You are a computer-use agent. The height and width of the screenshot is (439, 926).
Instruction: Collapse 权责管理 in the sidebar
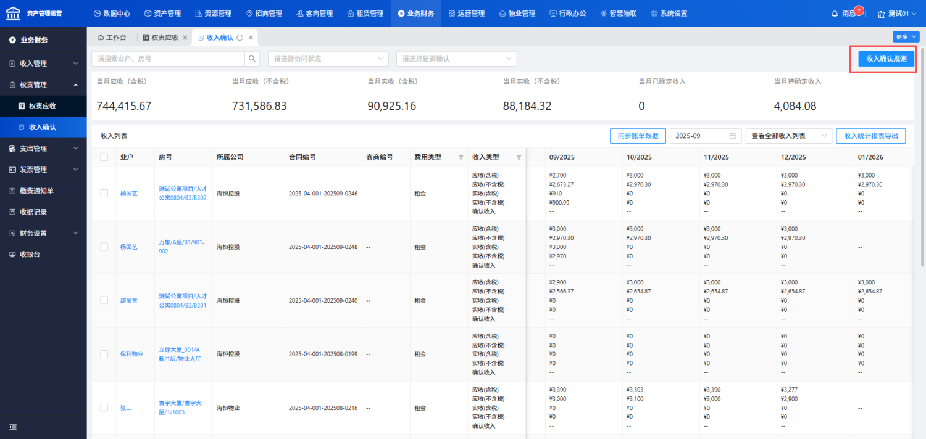(43, 84)
